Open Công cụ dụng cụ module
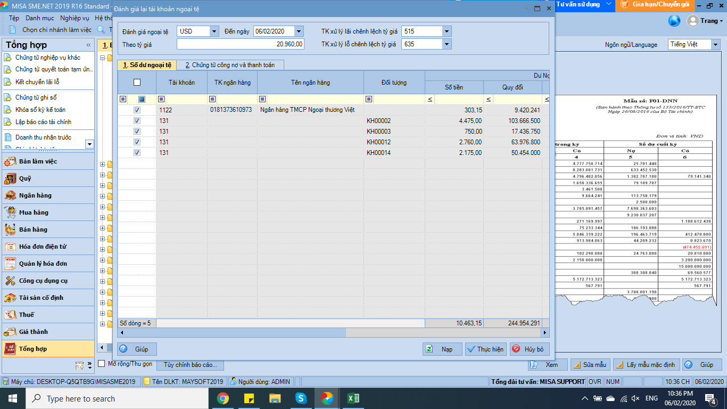The image size is (727, 409). point(43,281)
